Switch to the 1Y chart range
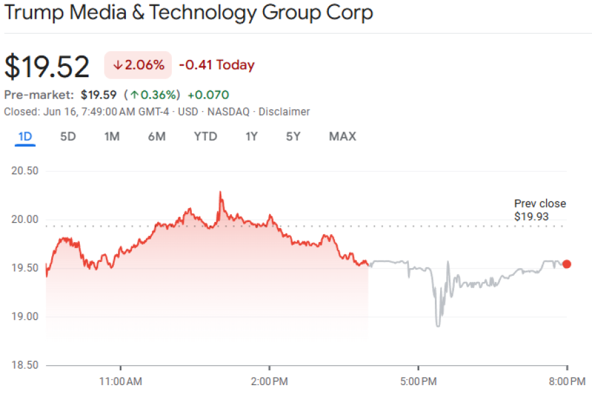592x399 pixels. coord(251,137)
